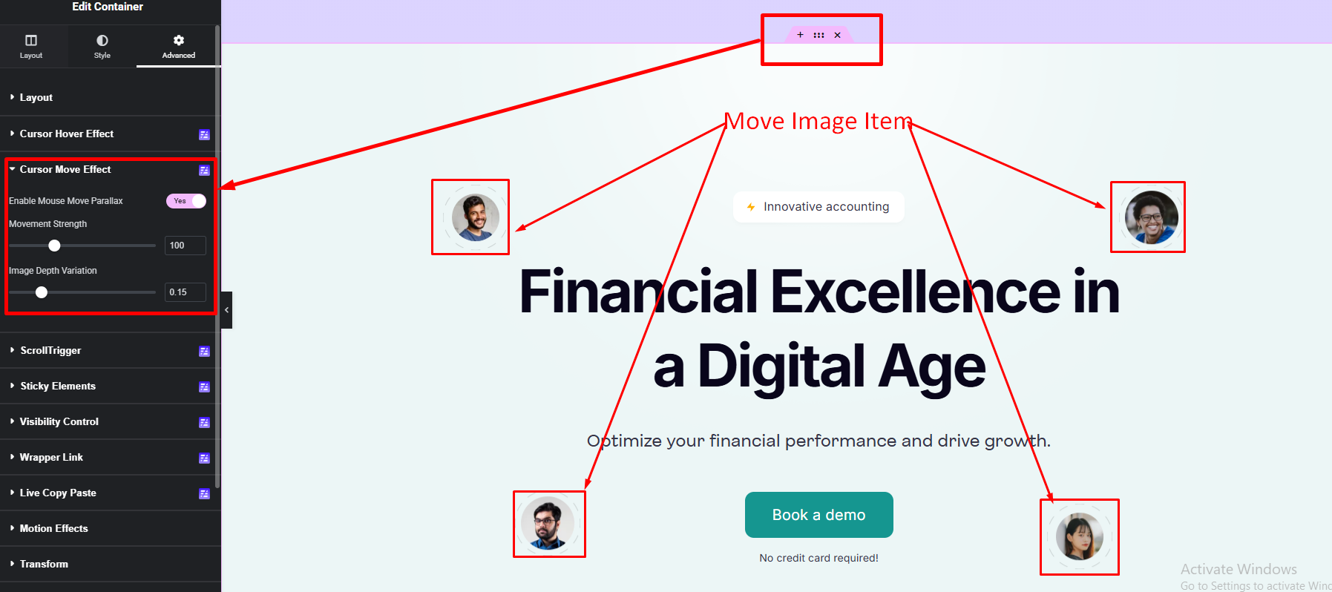This screenshot has width=1332, height=592.
Task: Click the add container plus icon
Action: pyautogui.click(x=800, y=35)
